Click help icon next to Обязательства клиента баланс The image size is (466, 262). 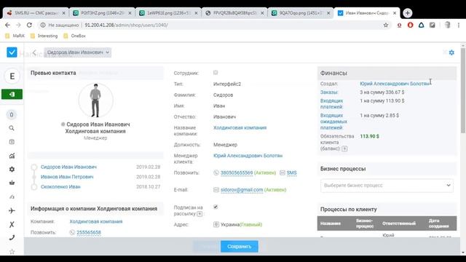pyautogui.click(x=344, y=148)
